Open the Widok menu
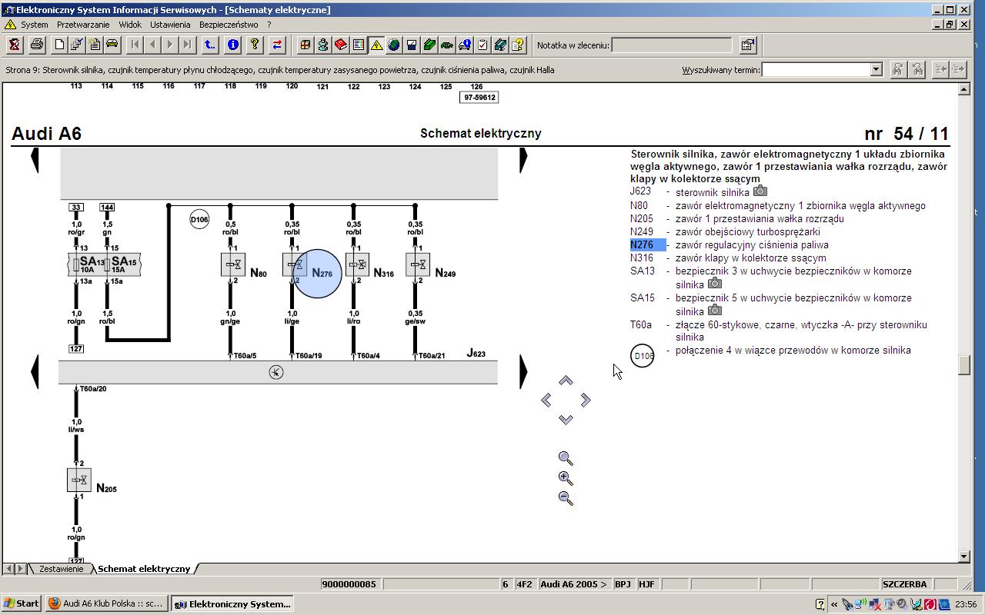 click(x=130, y=25)
